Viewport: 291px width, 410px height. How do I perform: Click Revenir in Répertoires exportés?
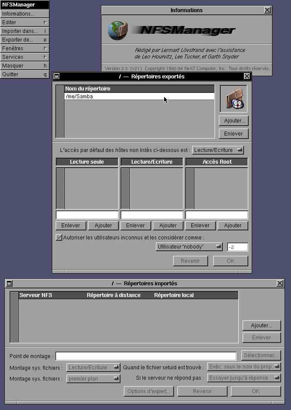click(190, 261)
